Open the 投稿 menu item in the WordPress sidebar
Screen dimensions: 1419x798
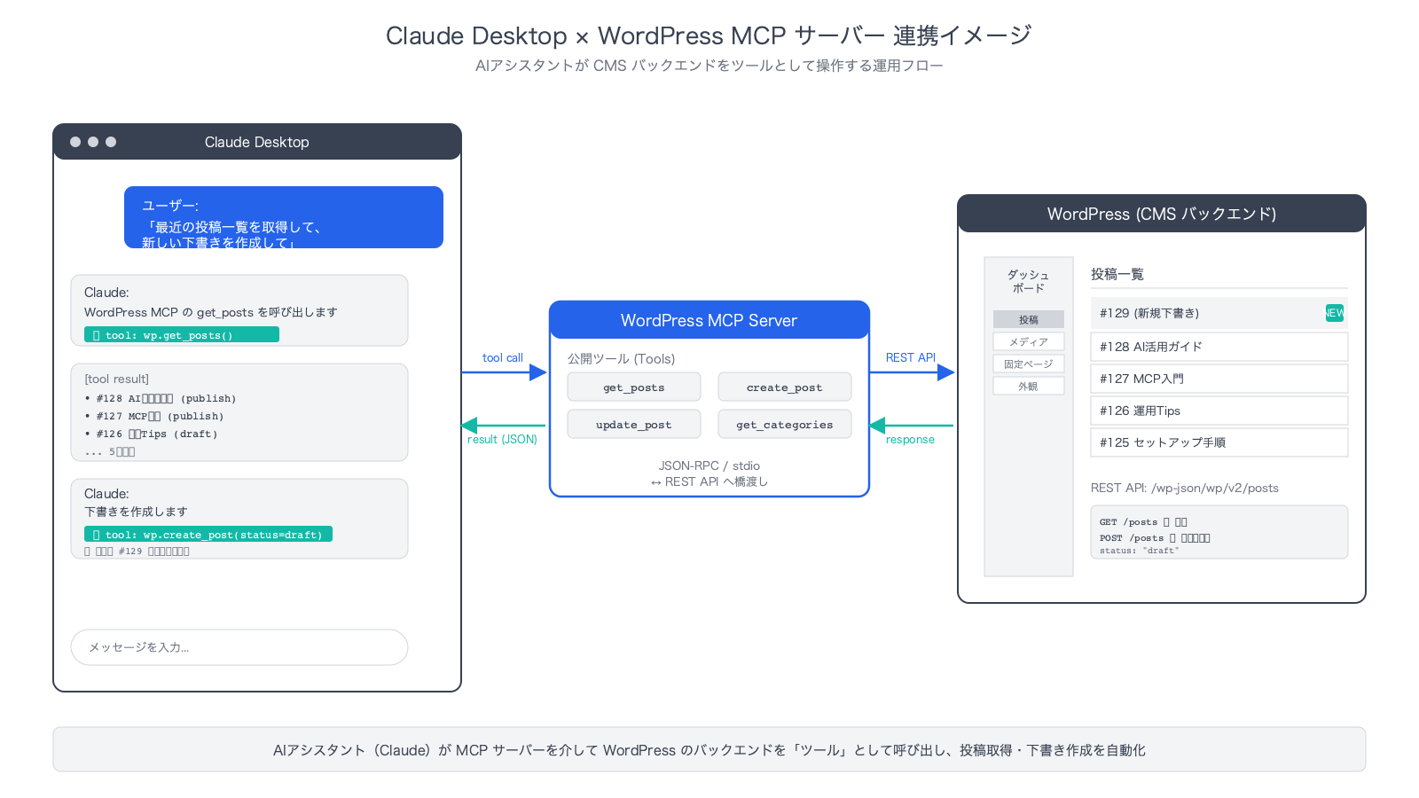coord(1029,319)
